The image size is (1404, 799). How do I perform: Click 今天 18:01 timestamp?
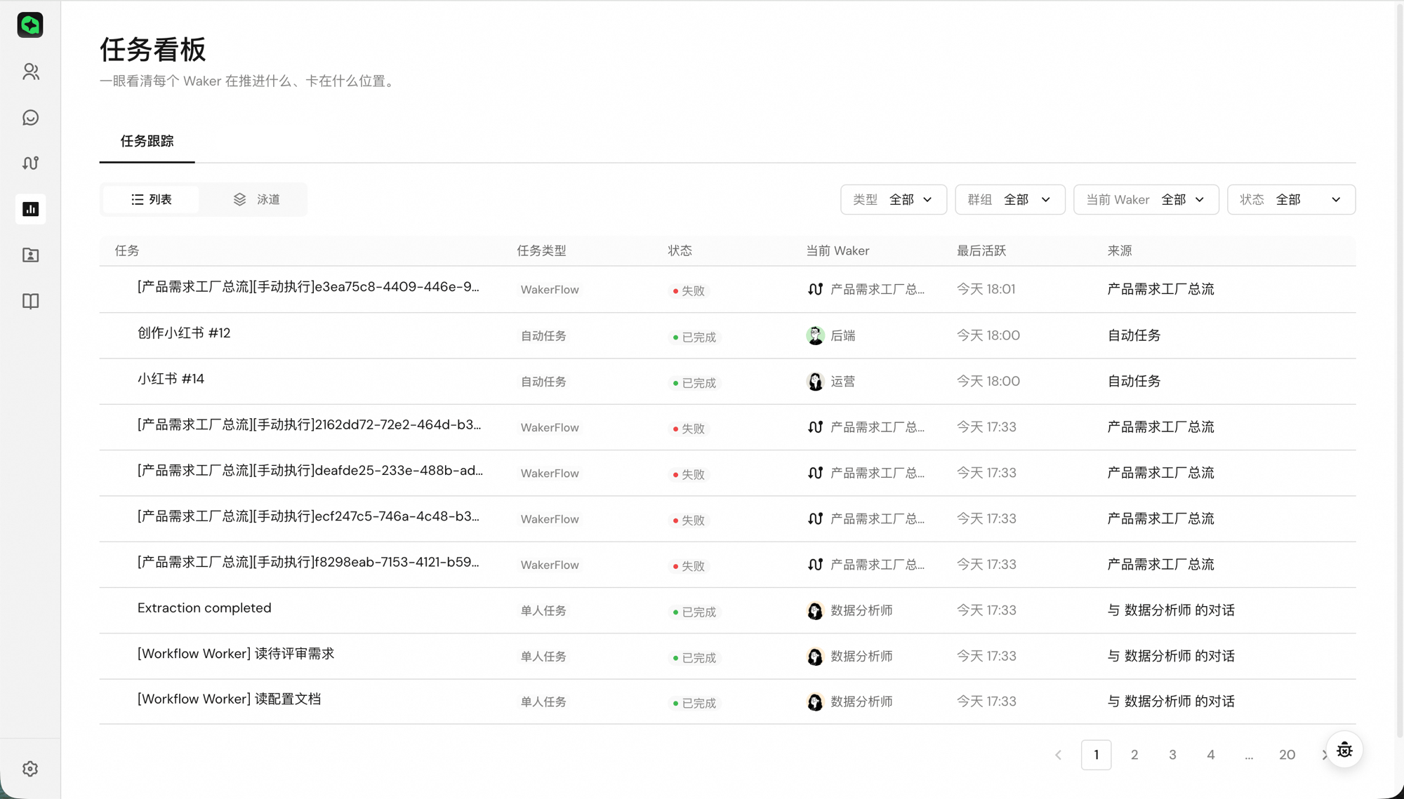pos(986,289)
